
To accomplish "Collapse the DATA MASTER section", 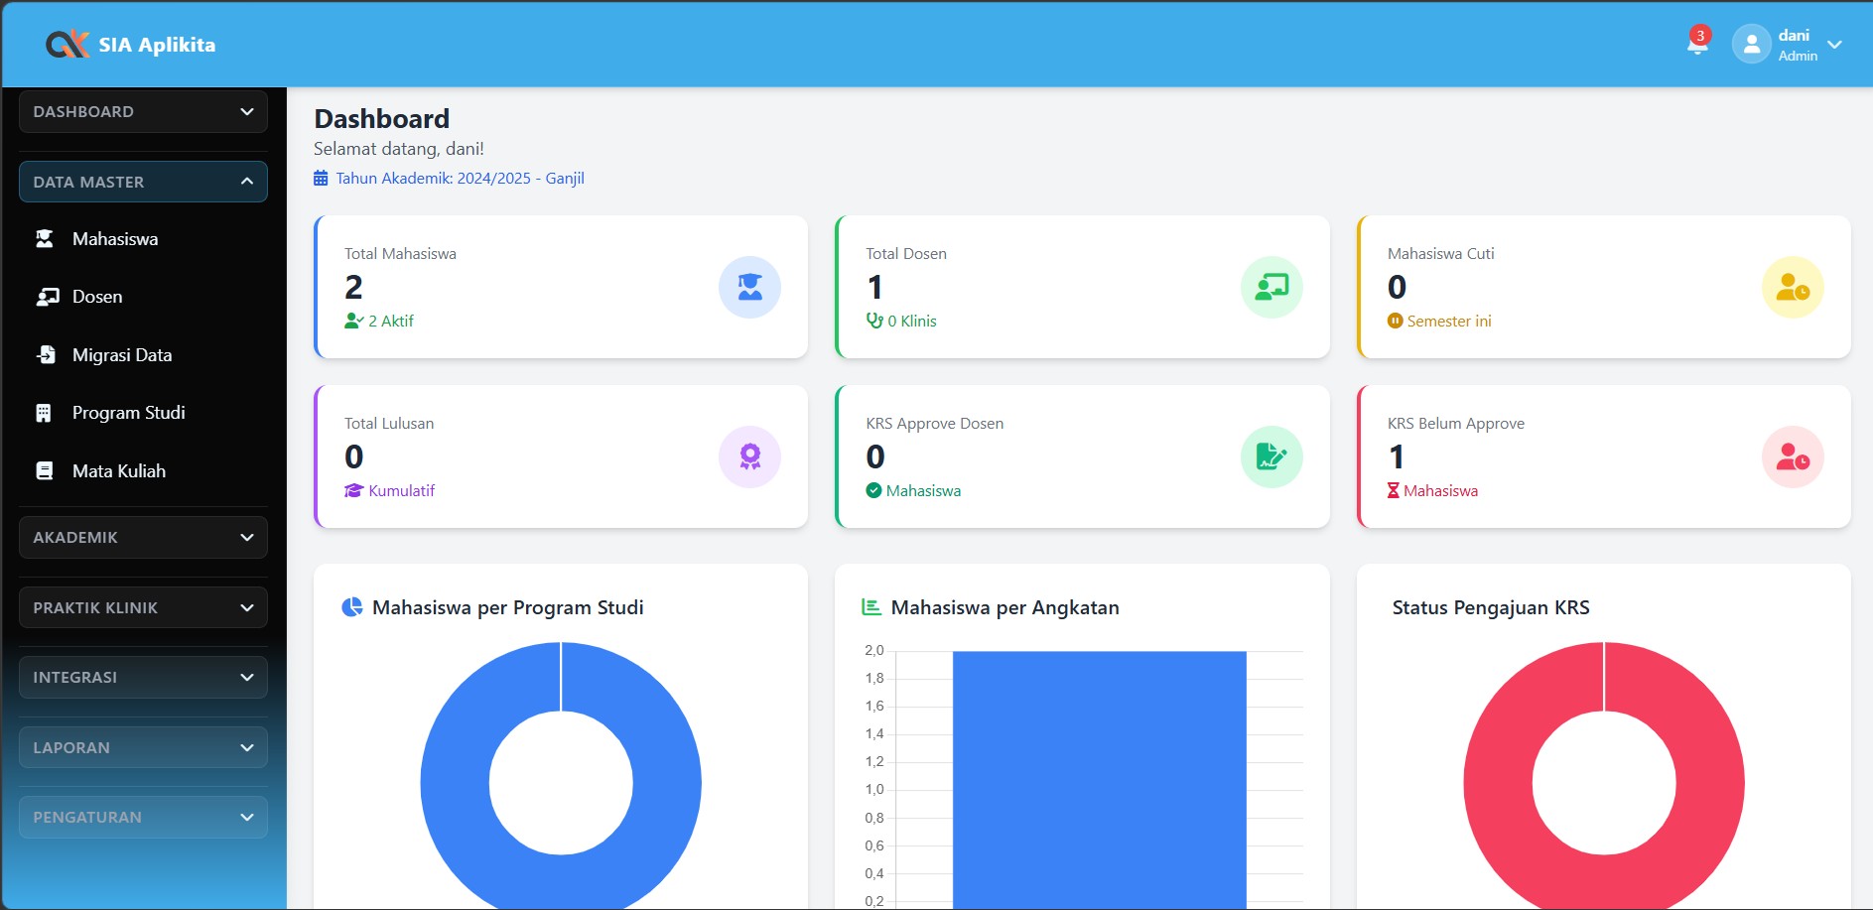I will [x=142, y=182].
